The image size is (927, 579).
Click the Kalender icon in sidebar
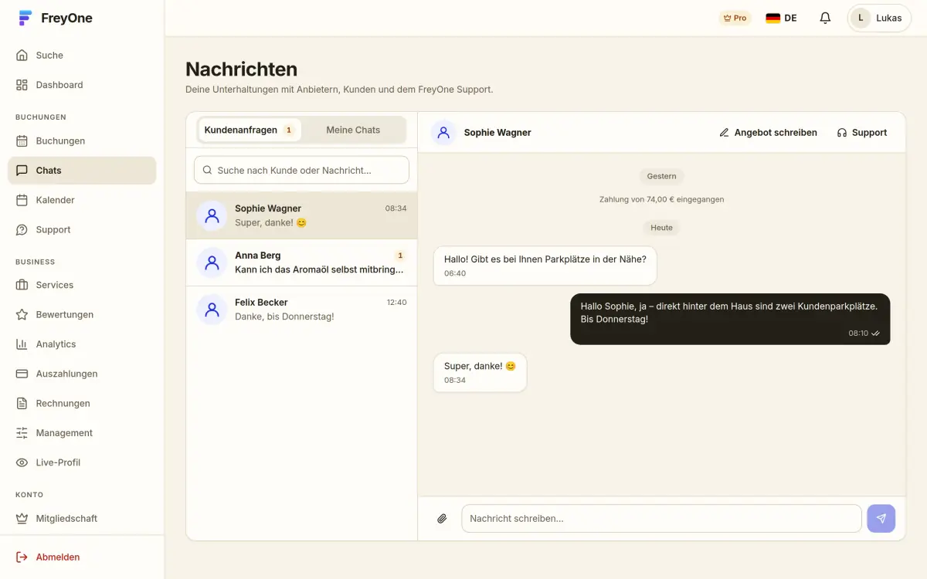22,200
